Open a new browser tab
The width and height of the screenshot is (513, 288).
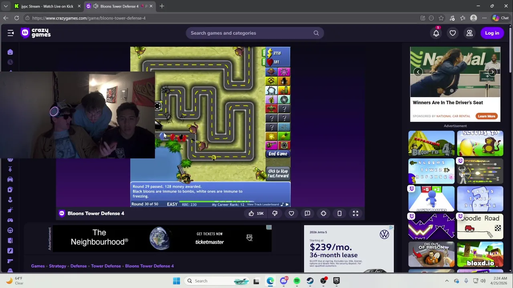click(x=162, y=6)
